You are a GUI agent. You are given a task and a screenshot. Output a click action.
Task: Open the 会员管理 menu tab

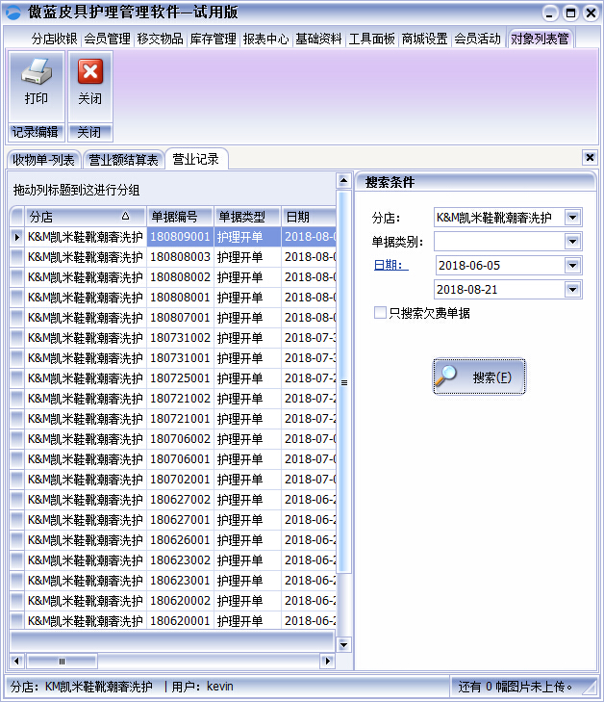107,39
